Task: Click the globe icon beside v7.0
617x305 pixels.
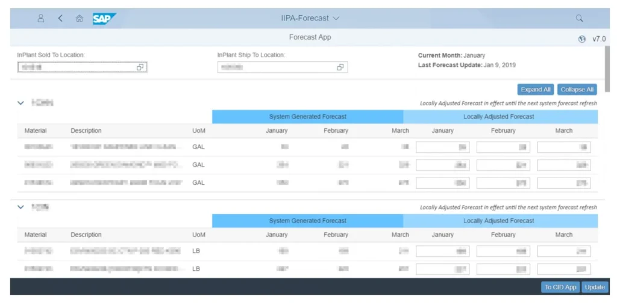Action: (x=582, y=39)
